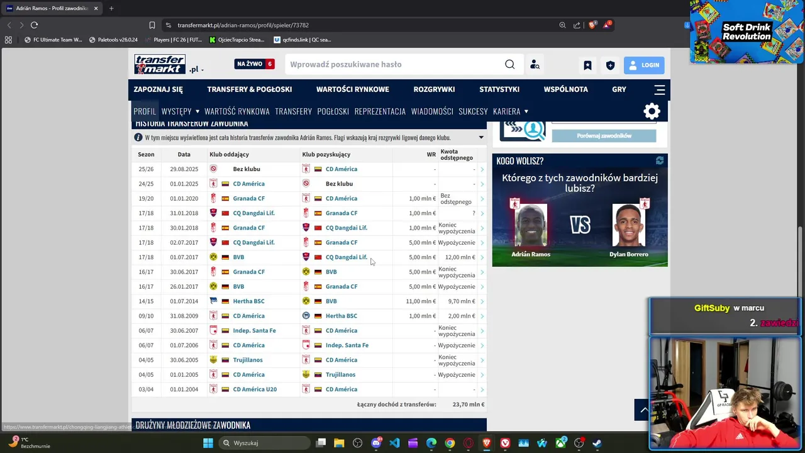Screen dimensions: 805x453
Task: Click the scroll-to-top arrow button
Action: [x=644, y=410]
